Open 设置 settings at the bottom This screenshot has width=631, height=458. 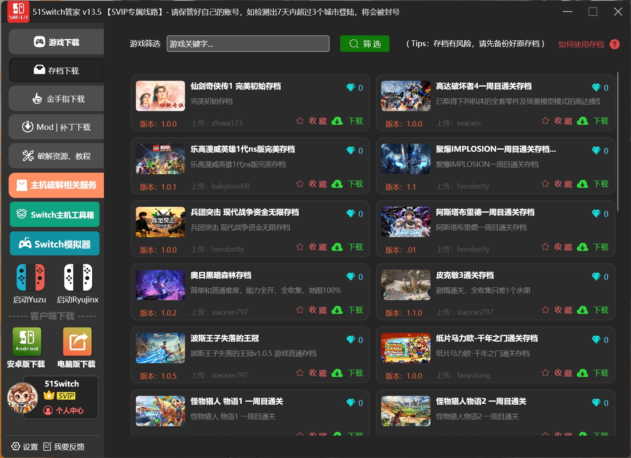click(x=25, y=447)
